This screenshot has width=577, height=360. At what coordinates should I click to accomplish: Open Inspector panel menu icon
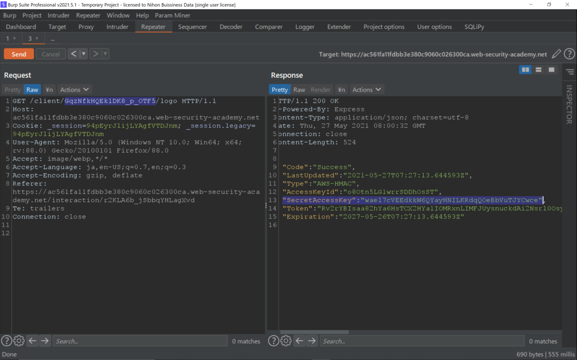[x=570, y=72]
